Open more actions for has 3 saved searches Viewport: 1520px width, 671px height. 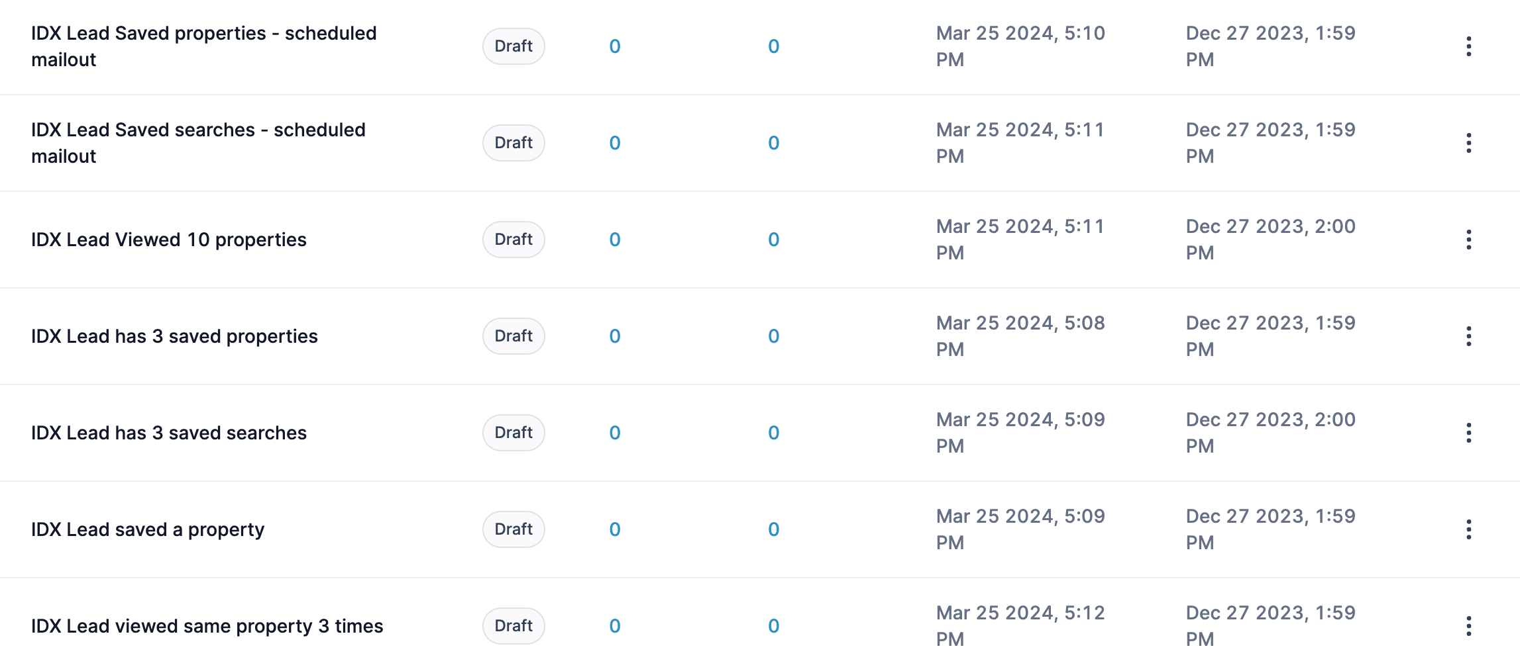[x=1468, y=433]
